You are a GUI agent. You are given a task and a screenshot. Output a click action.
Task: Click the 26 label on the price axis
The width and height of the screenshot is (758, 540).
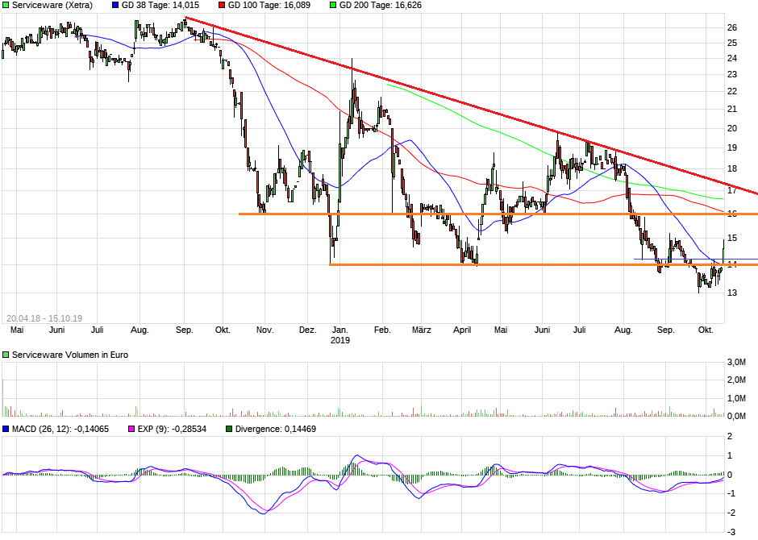click(732, 27)
